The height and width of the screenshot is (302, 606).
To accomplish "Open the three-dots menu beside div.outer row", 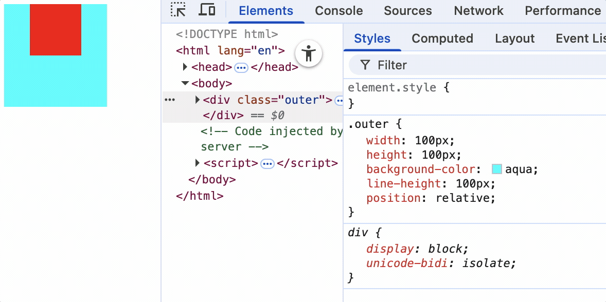I will point(170,100).
